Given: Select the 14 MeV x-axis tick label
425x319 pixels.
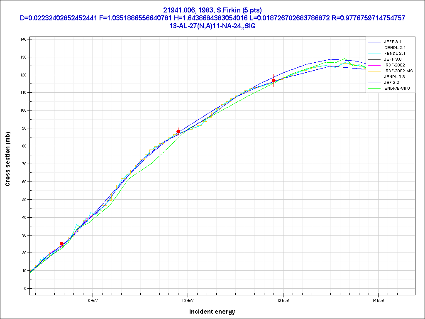Looking at the screenshot, I should 378,299.
